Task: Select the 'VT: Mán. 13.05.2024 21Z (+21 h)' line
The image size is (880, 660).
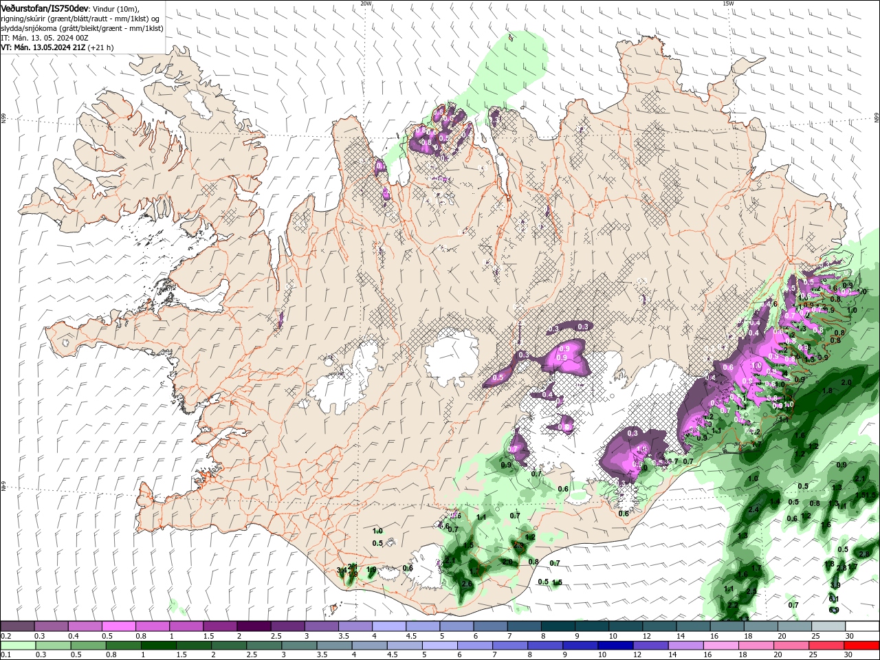Action: pyautogui.click(x=57, y=47)
